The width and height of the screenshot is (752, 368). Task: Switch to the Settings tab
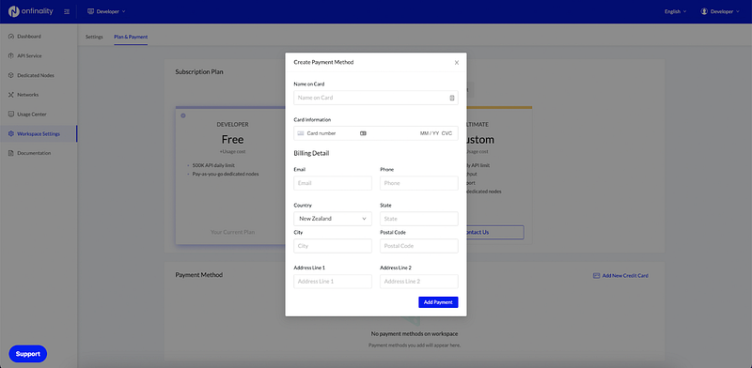(94, 37)
